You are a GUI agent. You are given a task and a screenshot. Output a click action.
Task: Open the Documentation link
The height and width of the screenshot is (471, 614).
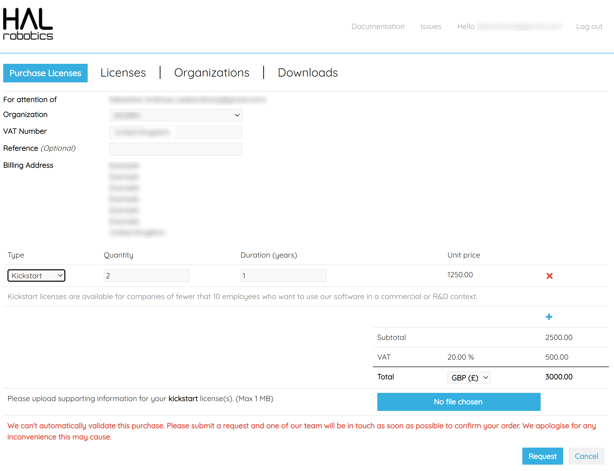point(378,26)
